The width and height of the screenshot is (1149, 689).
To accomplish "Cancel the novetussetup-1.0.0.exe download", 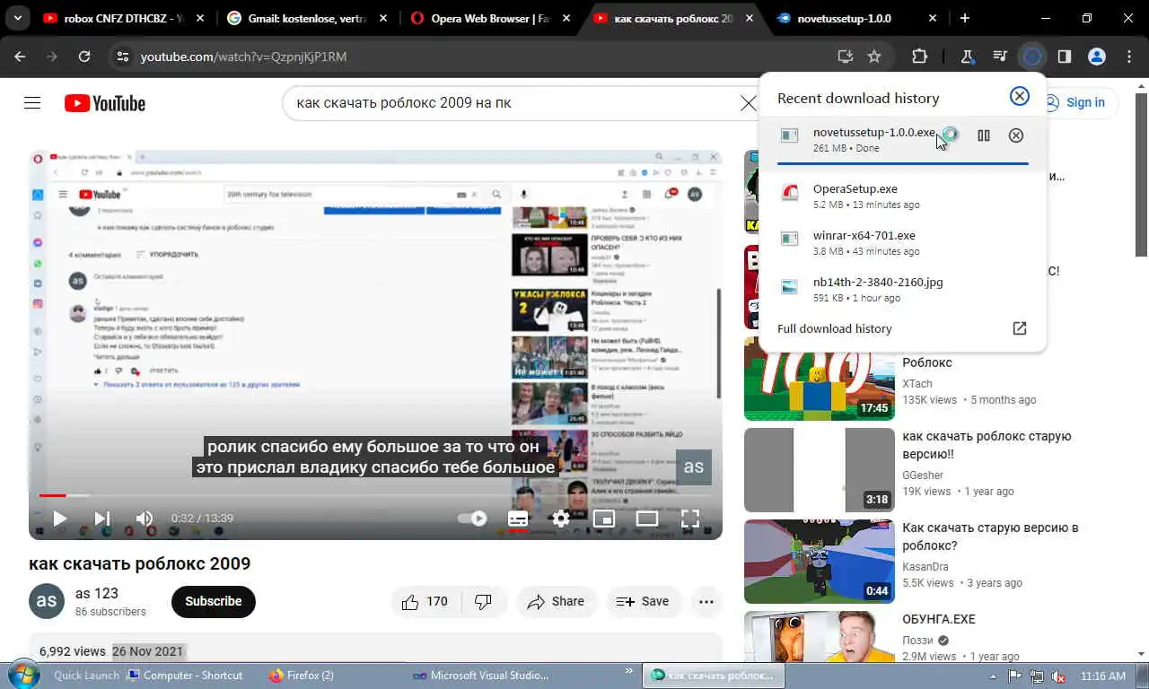I will tap(1016, 135).
